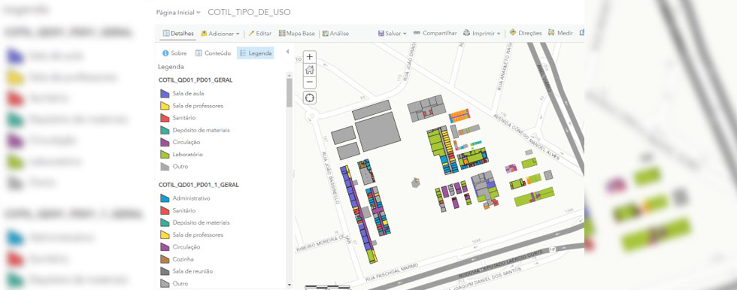Click the Direções sign icon
737x290 pixels.
tap(513, 32)
